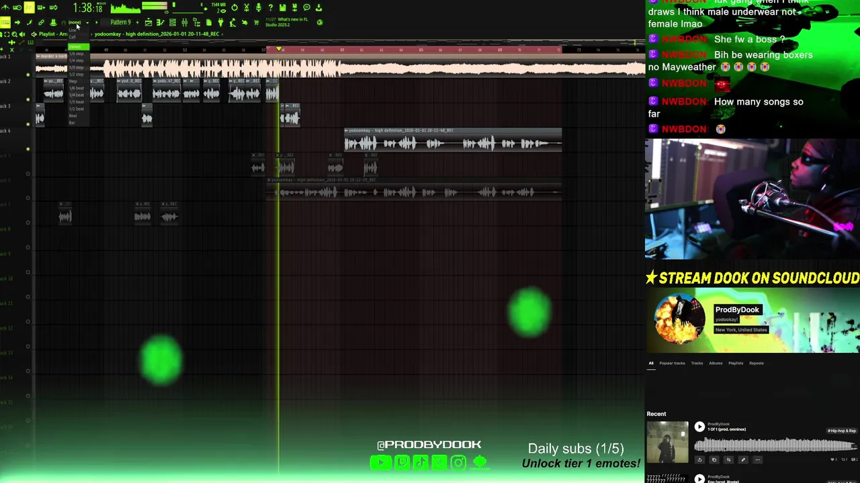860x483 pixels.
Task: Open the help question mark icon
Action: pos(270,7)
